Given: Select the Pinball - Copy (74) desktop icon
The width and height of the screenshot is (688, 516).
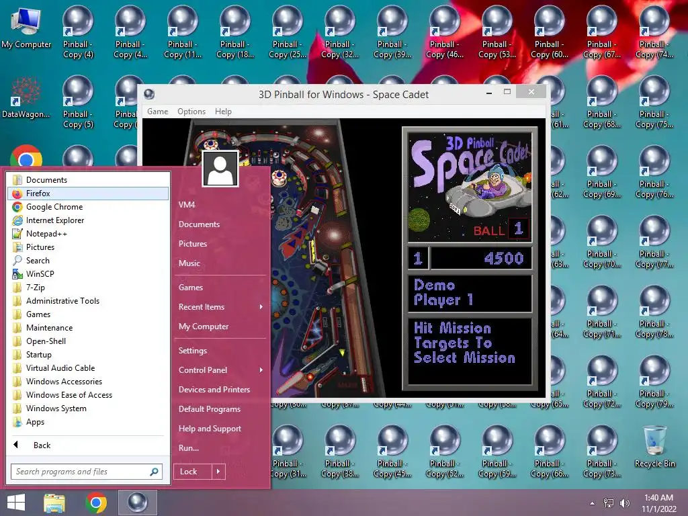Looking at the screenshot, I should tap(654, 32).
